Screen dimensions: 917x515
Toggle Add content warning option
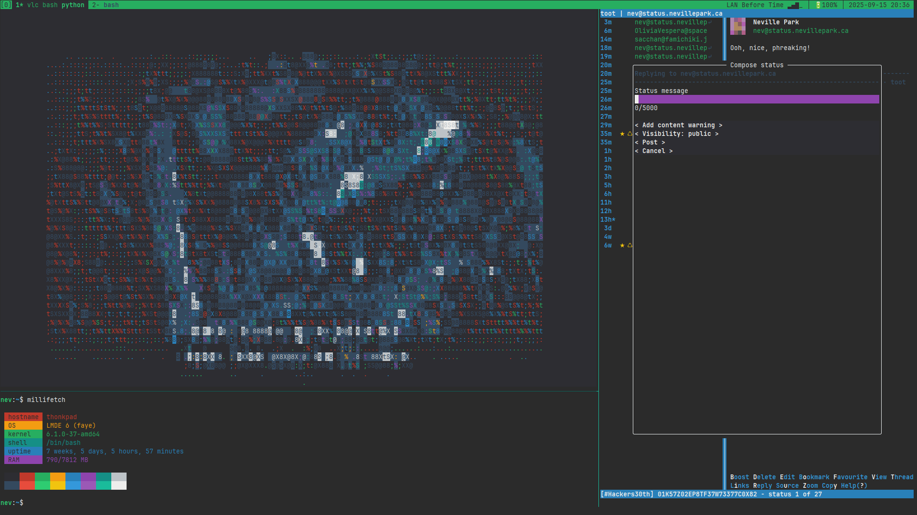(678, 125)
